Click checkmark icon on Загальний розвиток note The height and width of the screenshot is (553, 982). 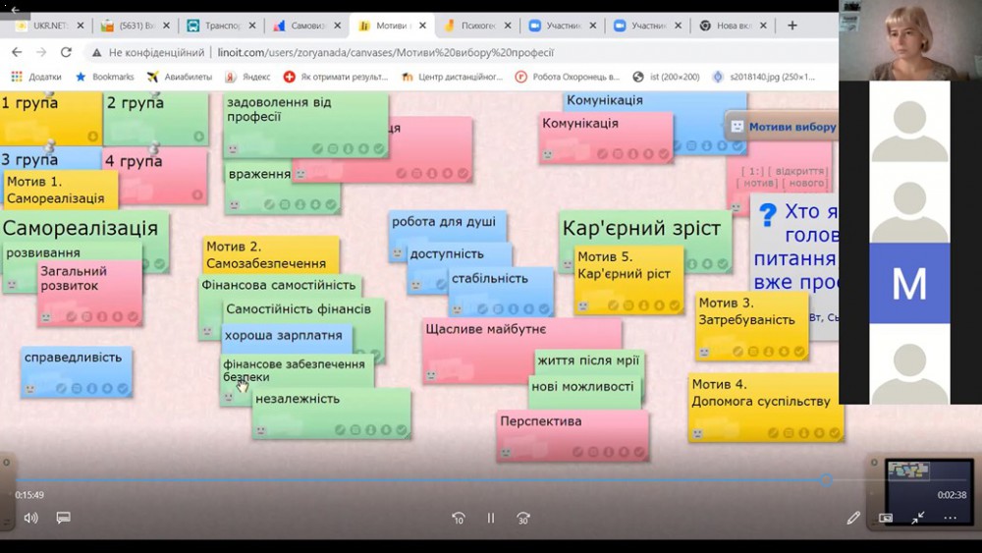point(133,317)
